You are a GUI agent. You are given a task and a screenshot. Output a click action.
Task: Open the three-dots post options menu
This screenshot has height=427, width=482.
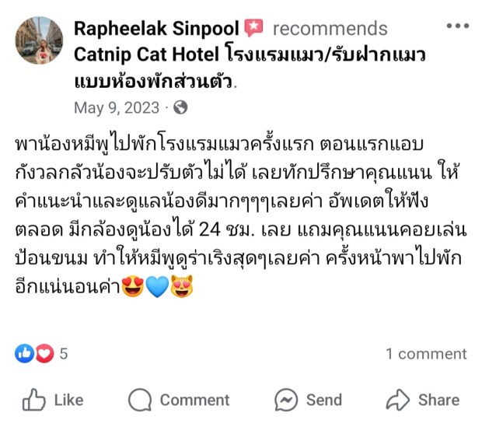click(457, 26)
